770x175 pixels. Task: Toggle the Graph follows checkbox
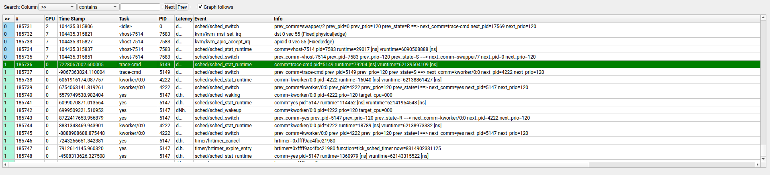click(x=200, y=7)
